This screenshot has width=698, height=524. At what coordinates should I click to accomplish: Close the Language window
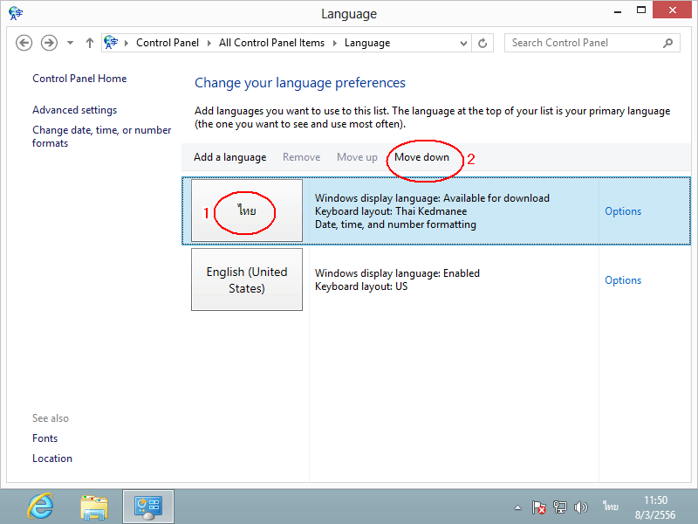tap(672, 10)
